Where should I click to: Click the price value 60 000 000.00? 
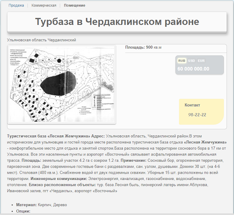(x=193, y=69)
